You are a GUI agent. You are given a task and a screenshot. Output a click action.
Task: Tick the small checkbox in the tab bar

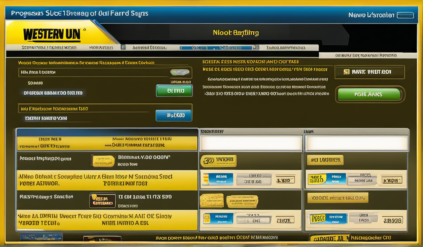coord(123,47)
